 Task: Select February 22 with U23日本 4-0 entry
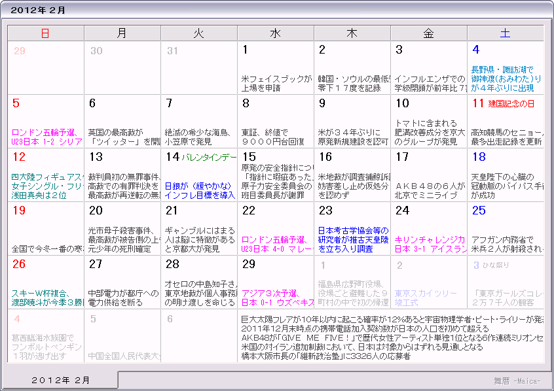pos(276,229)
